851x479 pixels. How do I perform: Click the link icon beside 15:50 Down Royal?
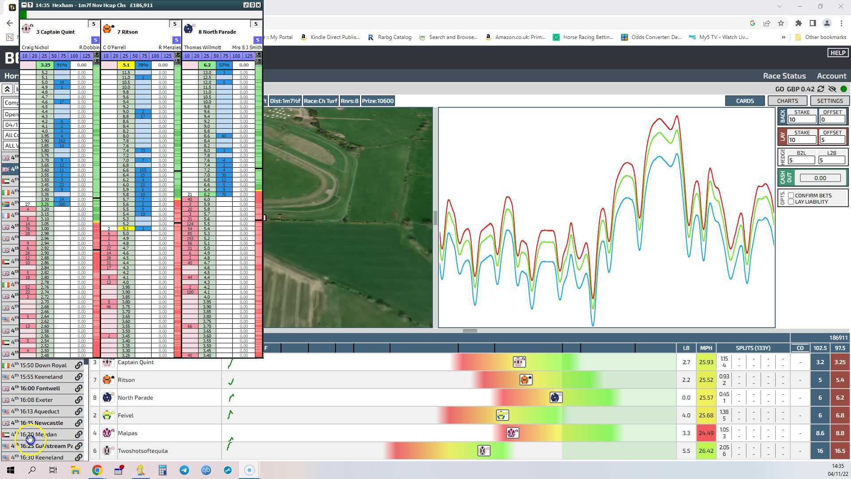point(78,365)
